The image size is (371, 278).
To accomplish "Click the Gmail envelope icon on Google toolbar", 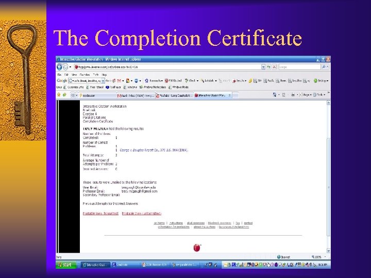I will (119, 81).
